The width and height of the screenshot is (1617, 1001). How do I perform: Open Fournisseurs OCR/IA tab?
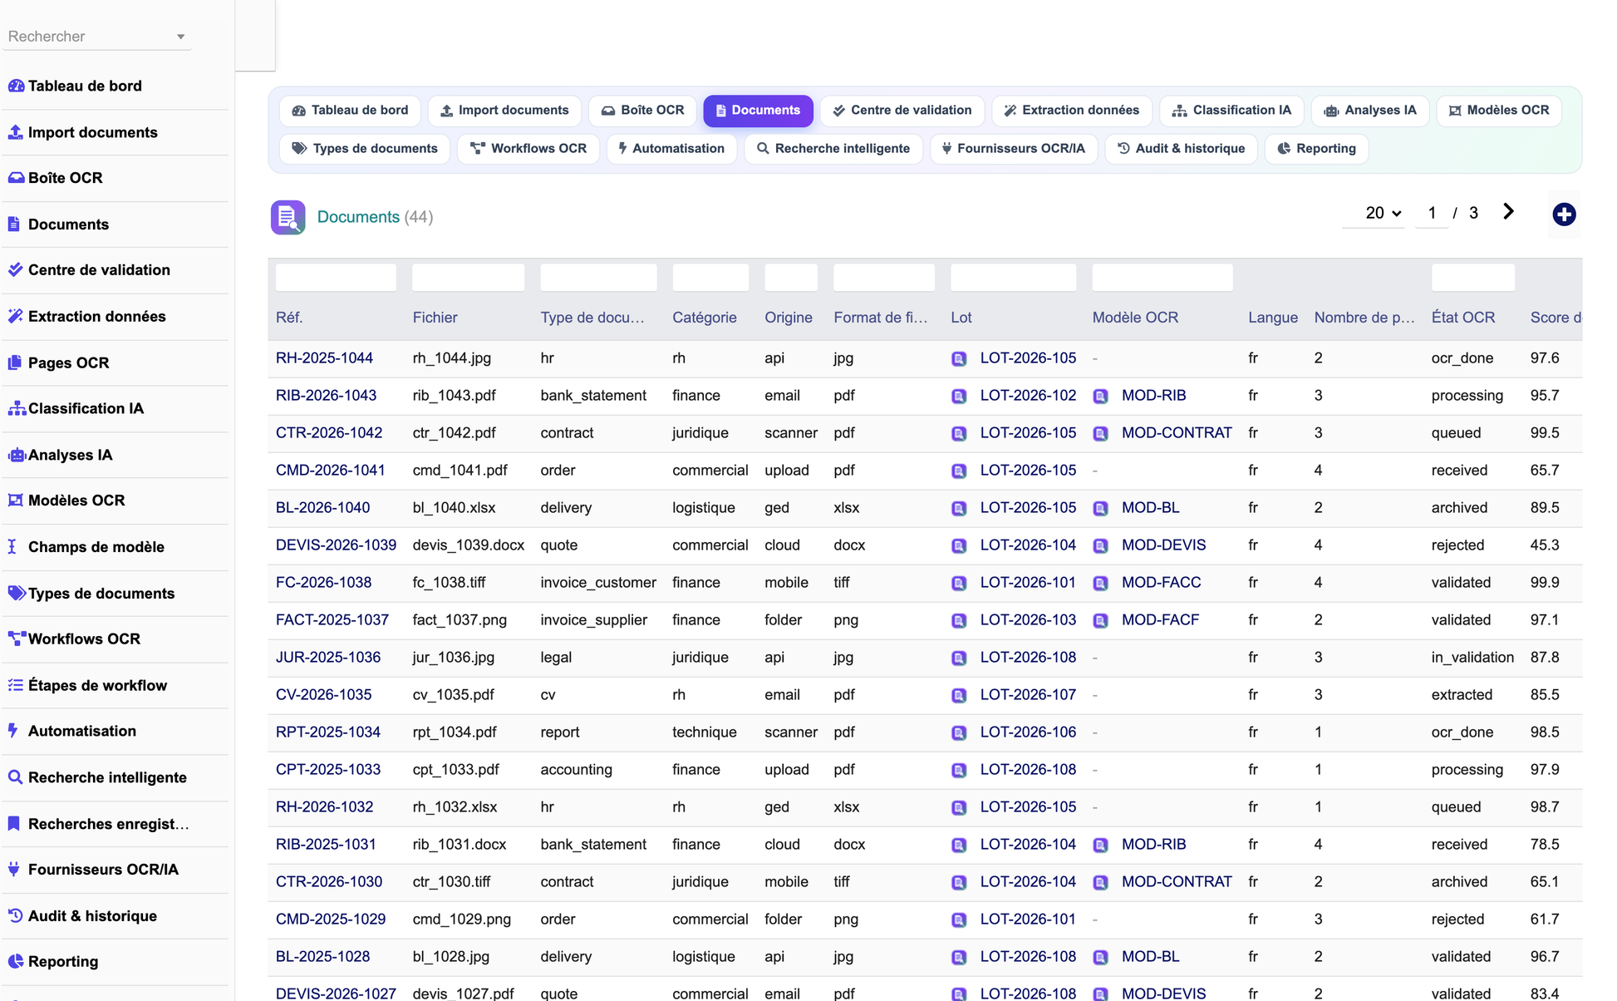coord(1014,149)
